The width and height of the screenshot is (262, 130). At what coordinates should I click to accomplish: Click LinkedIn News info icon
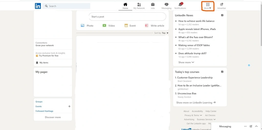tap(222, 15)
